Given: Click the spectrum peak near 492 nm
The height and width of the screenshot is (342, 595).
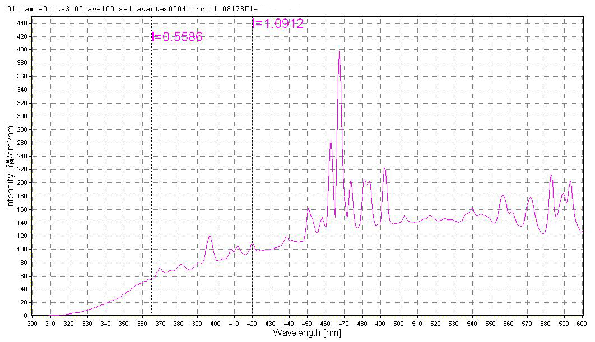Looking at the screenshot, I should click(385, 168).
